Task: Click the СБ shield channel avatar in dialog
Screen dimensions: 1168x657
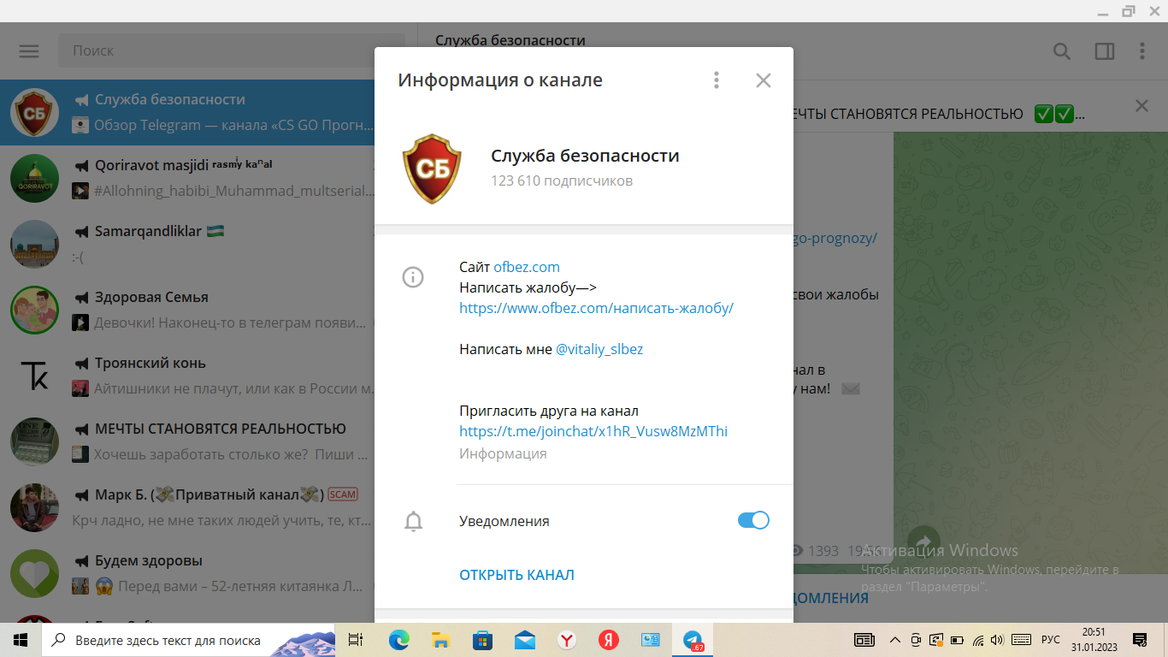Action: click(432, 168)
